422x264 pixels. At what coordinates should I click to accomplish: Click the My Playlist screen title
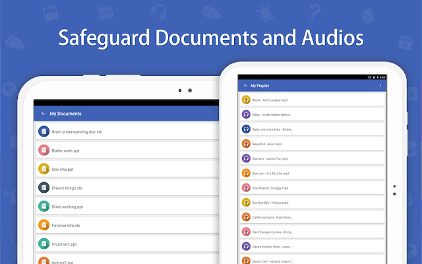coord(260,86)
